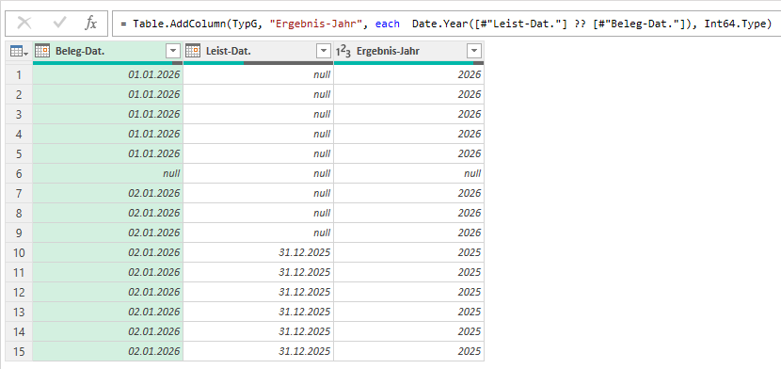Select row number 6
Image resolution: width=781 pixels, height=369 pixels.
pos(19,173)
